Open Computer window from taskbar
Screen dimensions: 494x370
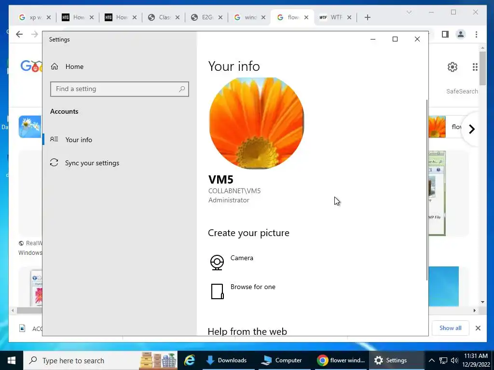[282, 360]
